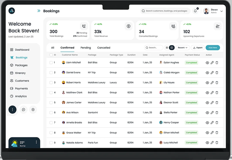Open Steven Admin profile dropdown
This screenshot has height=160, width=232.
(x=213, y=11)
